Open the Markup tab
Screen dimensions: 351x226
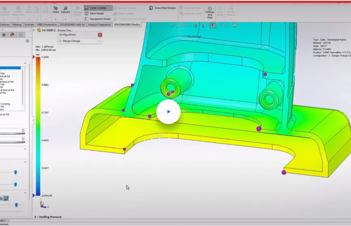pos(17,24)
